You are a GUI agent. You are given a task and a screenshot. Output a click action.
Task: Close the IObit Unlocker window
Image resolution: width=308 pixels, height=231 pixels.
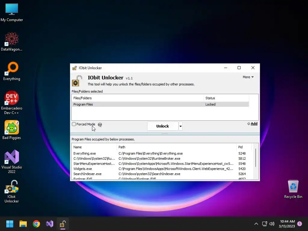[x=253, y=68]
